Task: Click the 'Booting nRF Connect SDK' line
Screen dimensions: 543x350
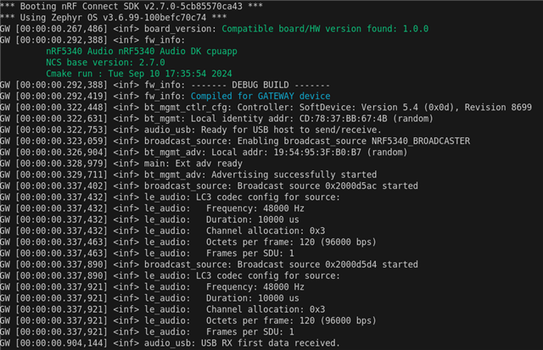Action: (132, 6)
